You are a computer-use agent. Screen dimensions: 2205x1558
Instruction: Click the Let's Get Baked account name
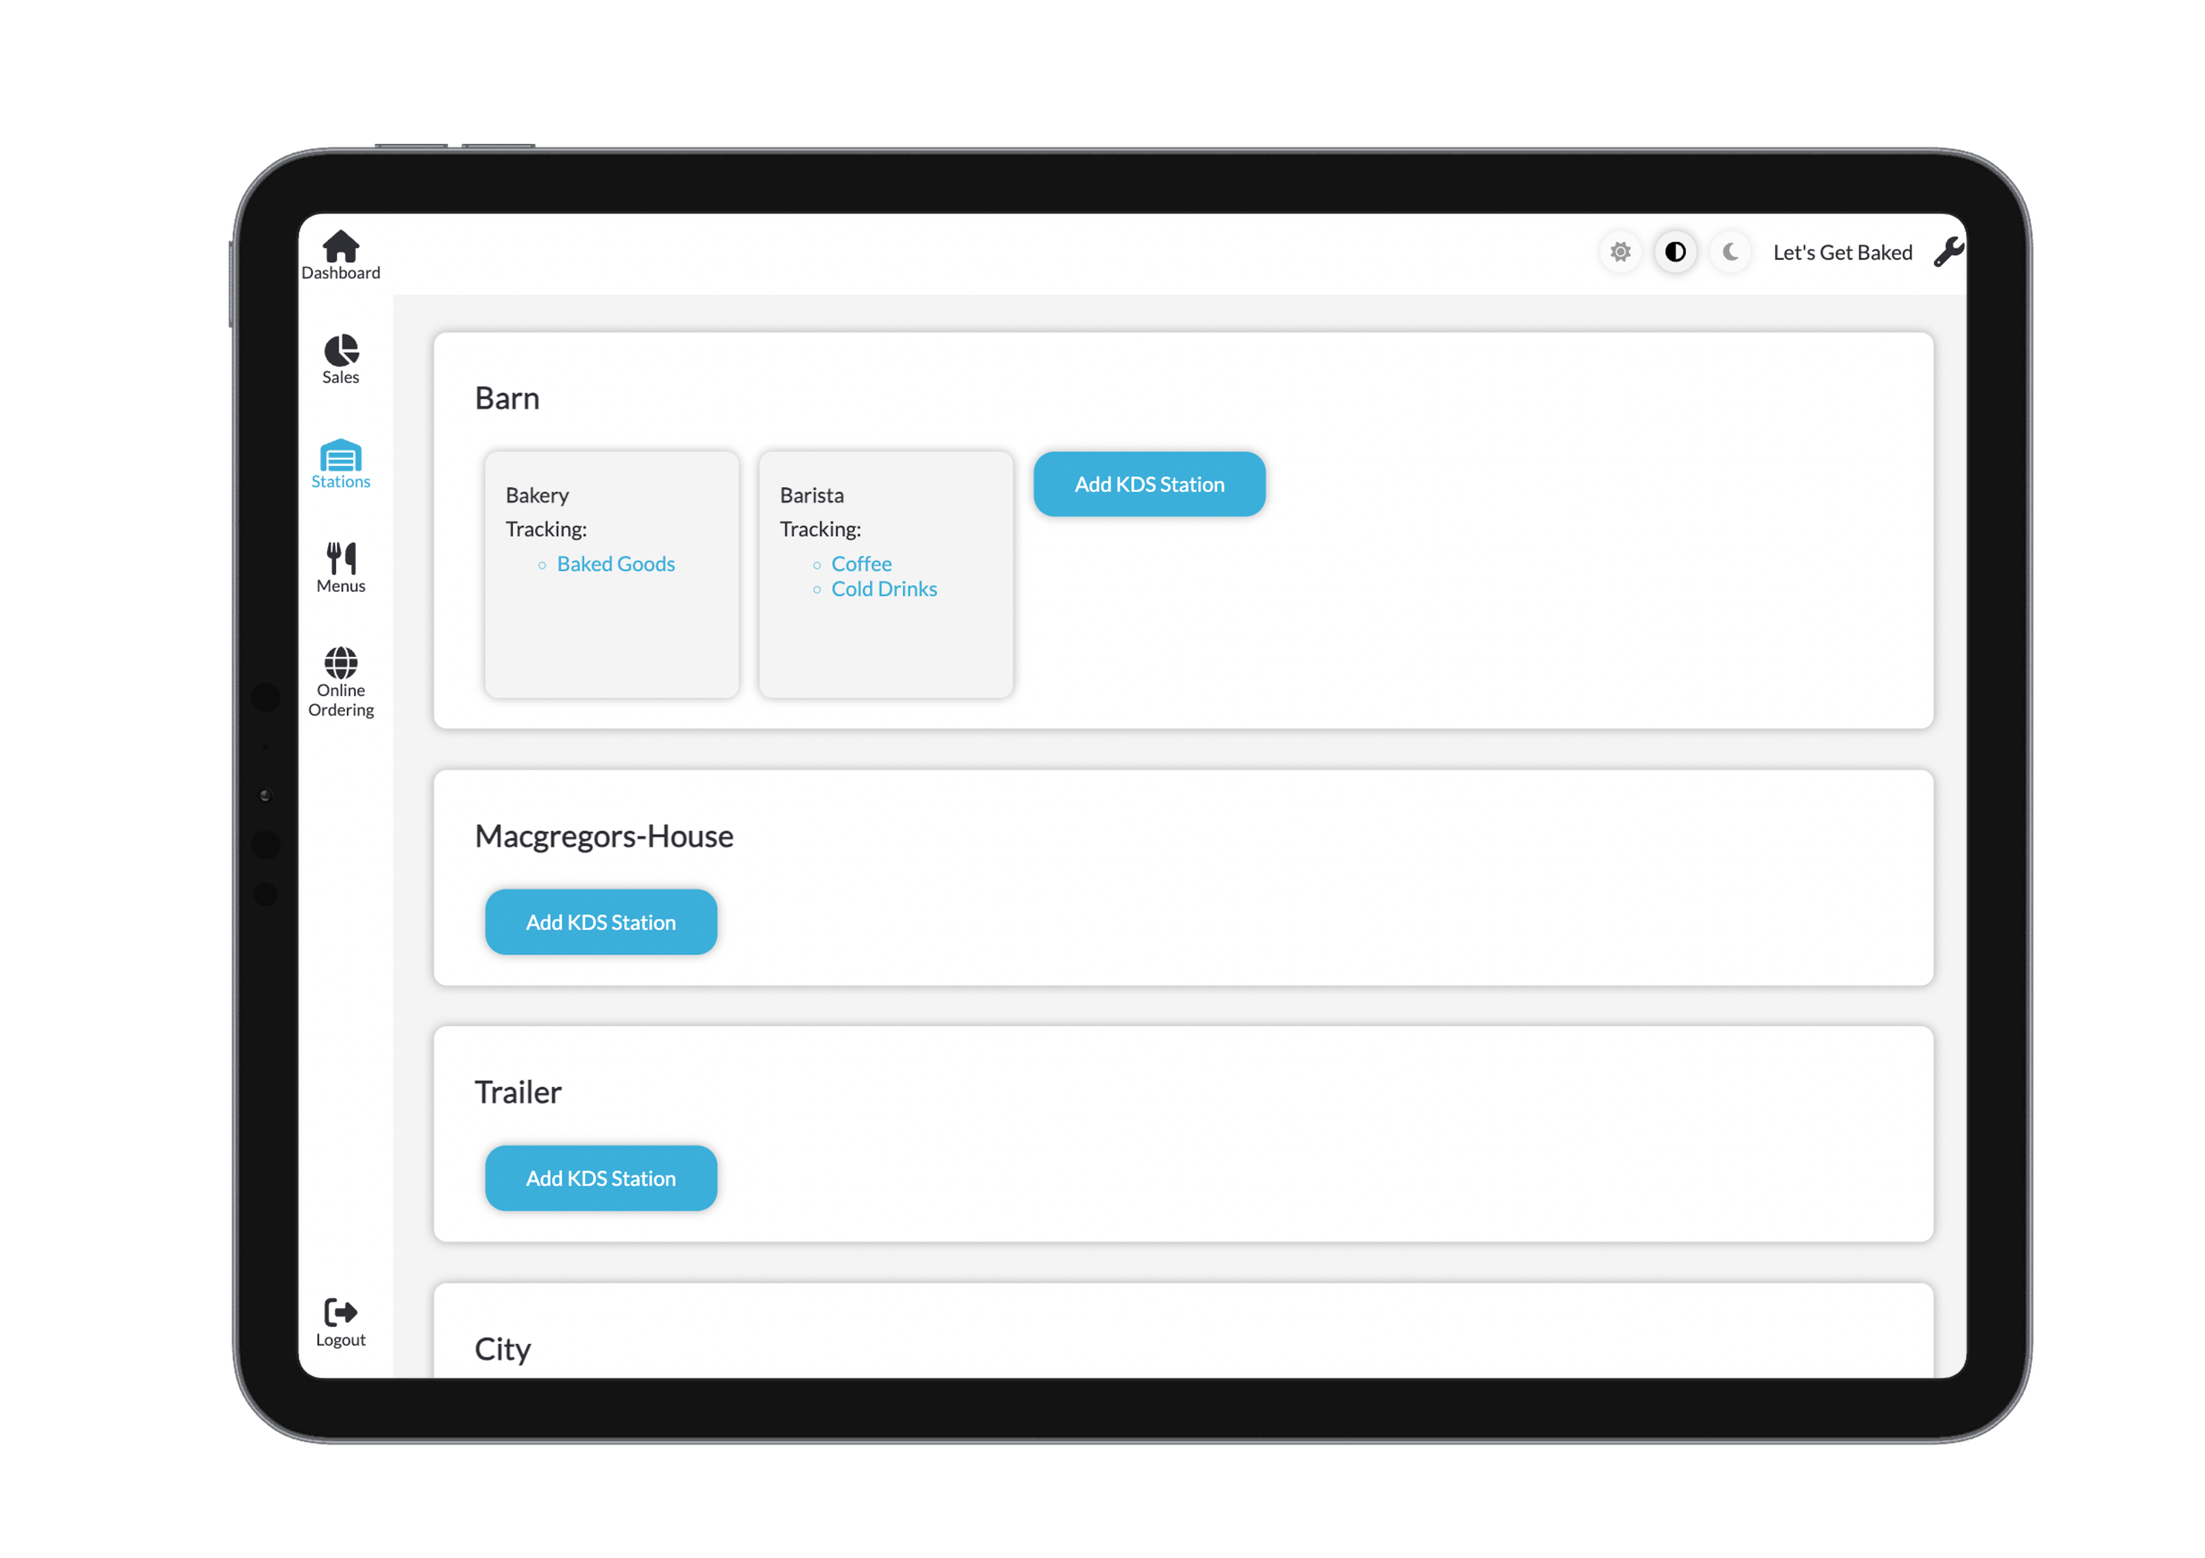[x=1842, y=253]
